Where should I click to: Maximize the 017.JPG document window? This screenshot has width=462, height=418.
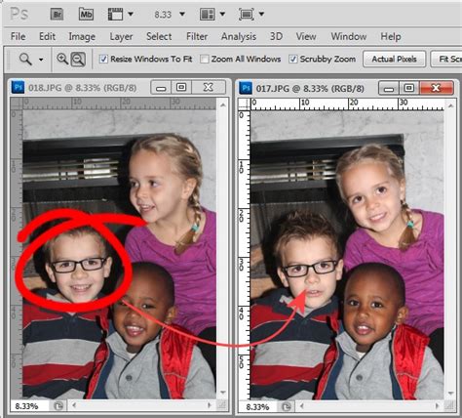[x=409, y=88]
